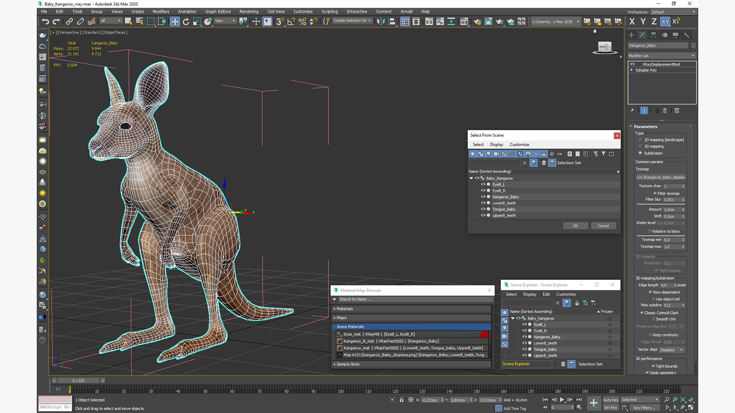This screenshot has width=735, height=413.
Task: Open Render Setup teapot icon
Action: [477, 21]
